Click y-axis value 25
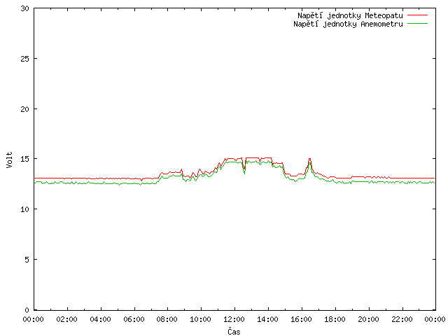 [25, 59]
